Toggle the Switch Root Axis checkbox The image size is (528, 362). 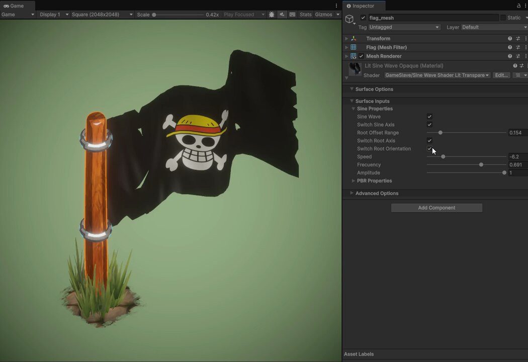pyautogui.click(x=429, y=140)
